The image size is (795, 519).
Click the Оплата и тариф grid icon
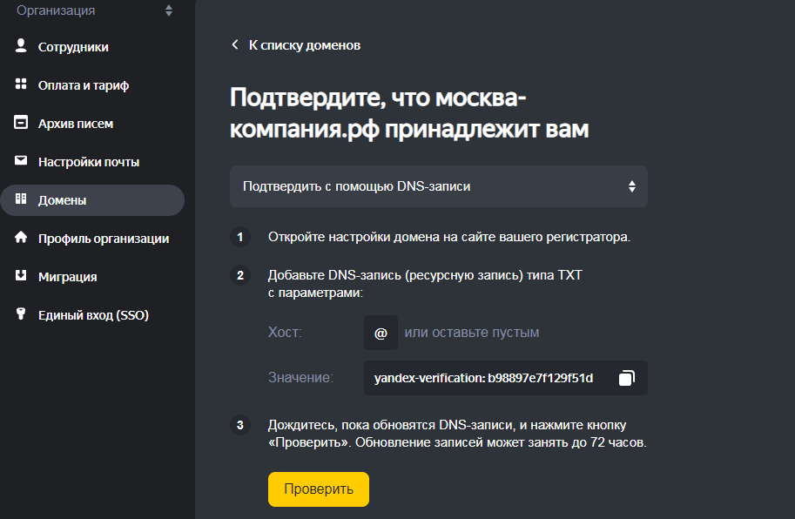[x=22, y=84]
